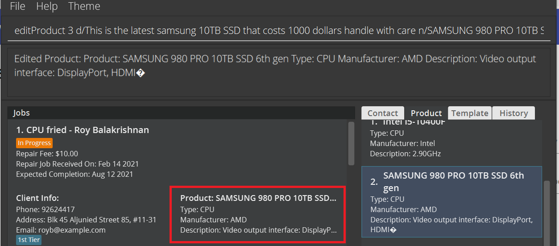The height and width of the screenshot is (246, 559).
Task: Click the Aljunied Street address line
Action: click(86, 220)
